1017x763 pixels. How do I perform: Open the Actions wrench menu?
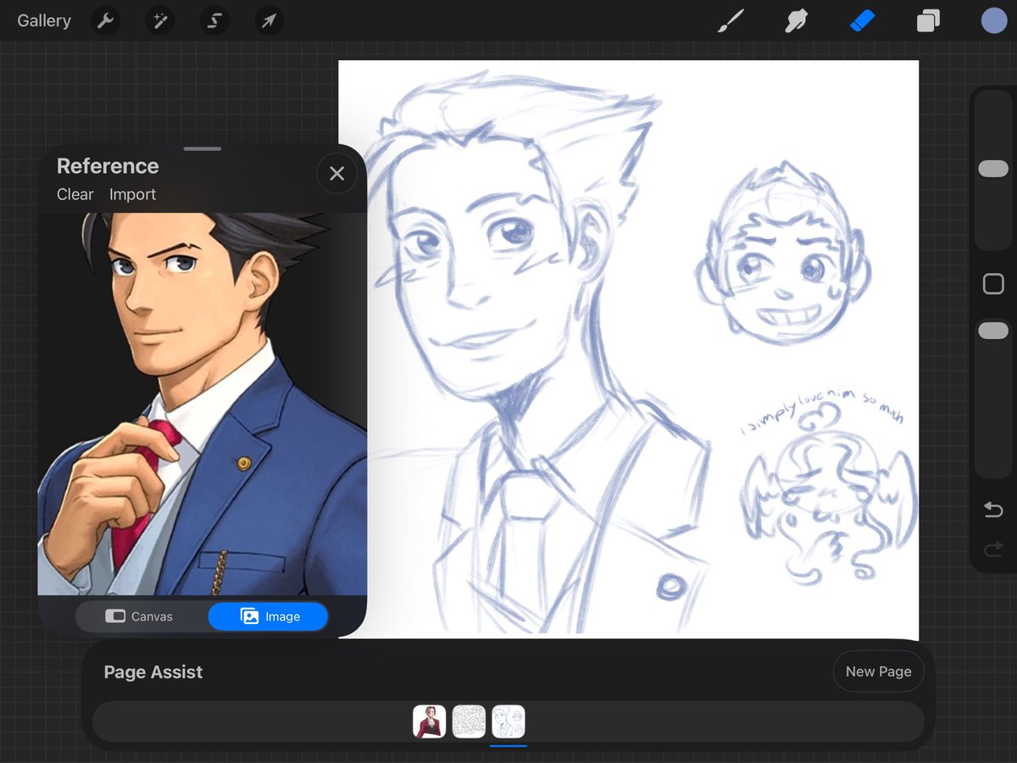pyautogui.click(x=105, y=21)
